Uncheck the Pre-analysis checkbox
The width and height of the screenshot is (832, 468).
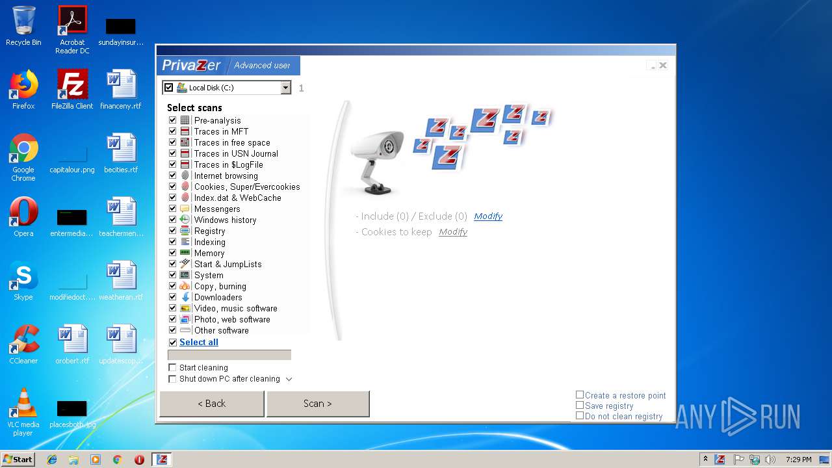[173, 120]
